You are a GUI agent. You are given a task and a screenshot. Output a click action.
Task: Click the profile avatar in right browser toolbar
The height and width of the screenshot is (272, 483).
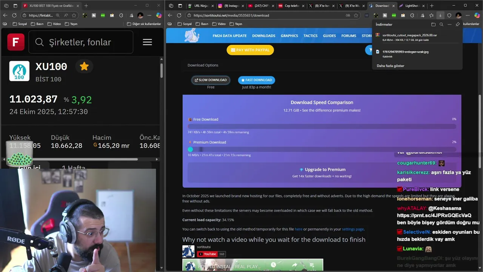click(458, 15)
